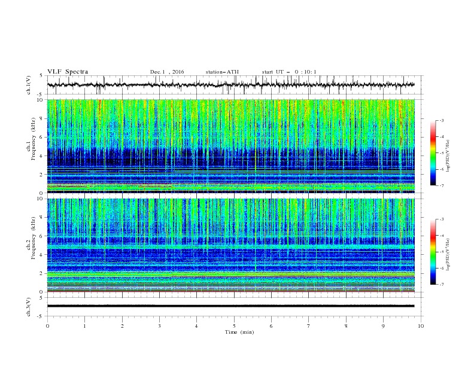Click the "-4" tick on lower color bar

pos(442,236)
